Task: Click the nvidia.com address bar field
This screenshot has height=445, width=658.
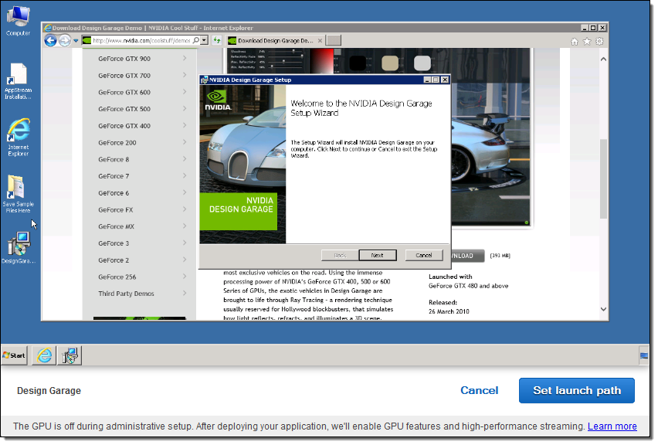Action: (x=139, y=40)
